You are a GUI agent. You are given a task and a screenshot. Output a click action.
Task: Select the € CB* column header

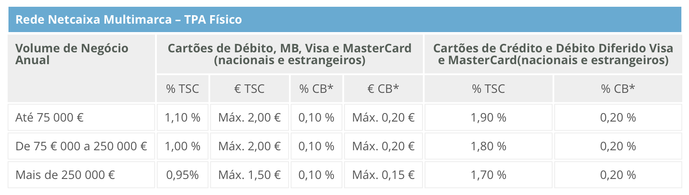point(383,89)
